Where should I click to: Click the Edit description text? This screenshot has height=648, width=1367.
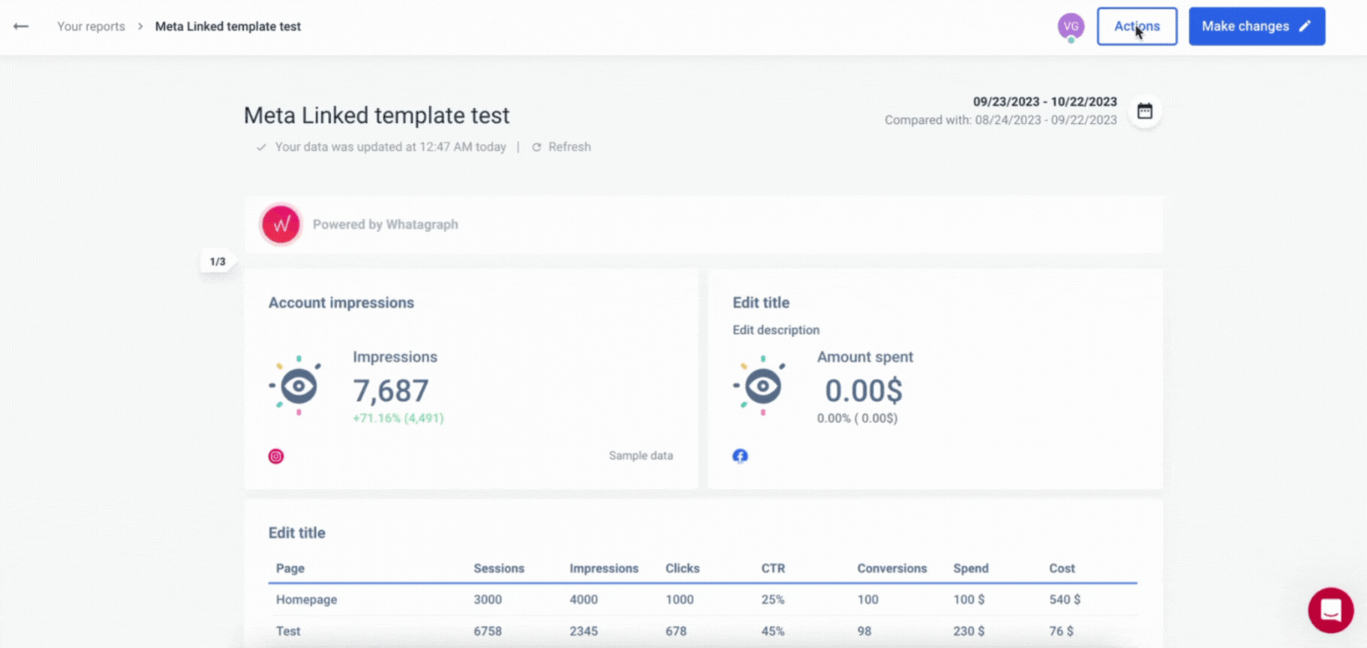coord(776,330)
